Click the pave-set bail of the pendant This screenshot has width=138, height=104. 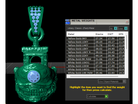coord(36,21)
